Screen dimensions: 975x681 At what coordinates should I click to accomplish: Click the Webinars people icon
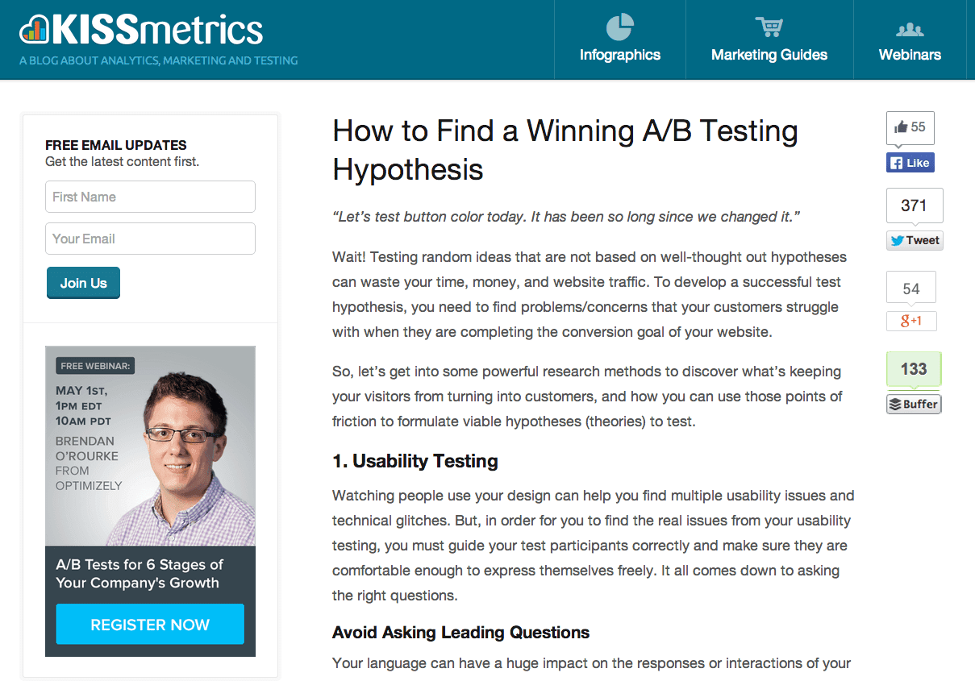[x=910, y=30]
